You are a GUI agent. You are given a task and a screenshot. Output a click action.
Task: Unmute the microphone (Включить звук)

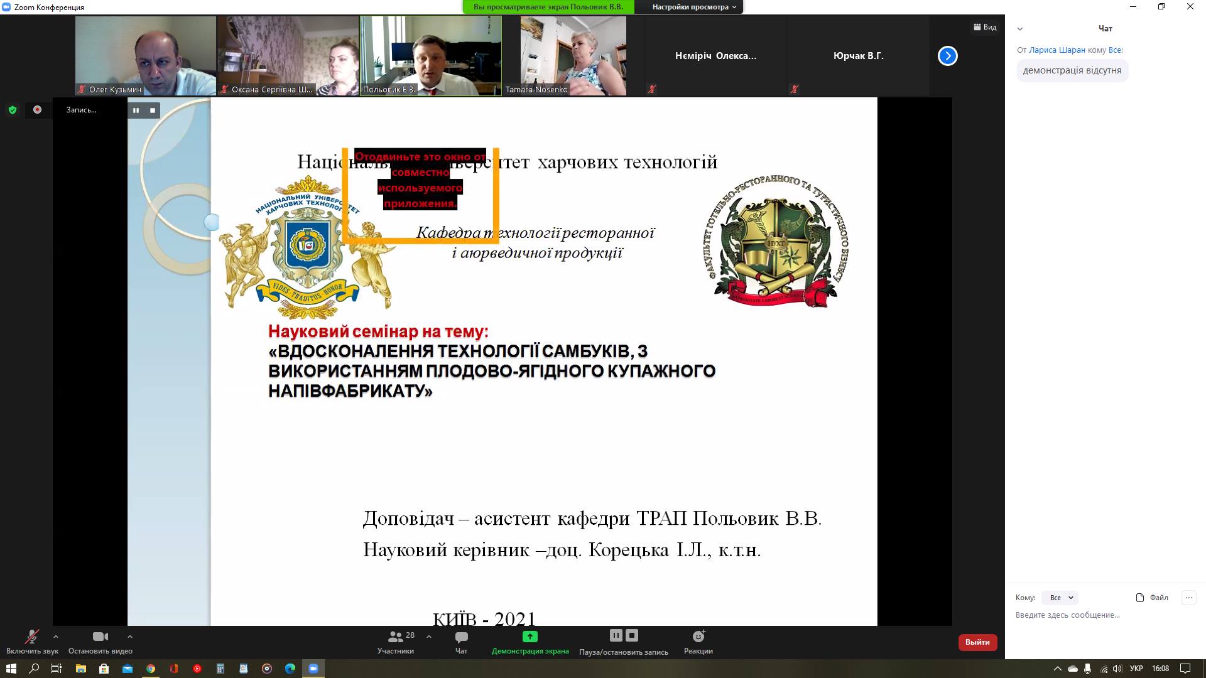31,637
